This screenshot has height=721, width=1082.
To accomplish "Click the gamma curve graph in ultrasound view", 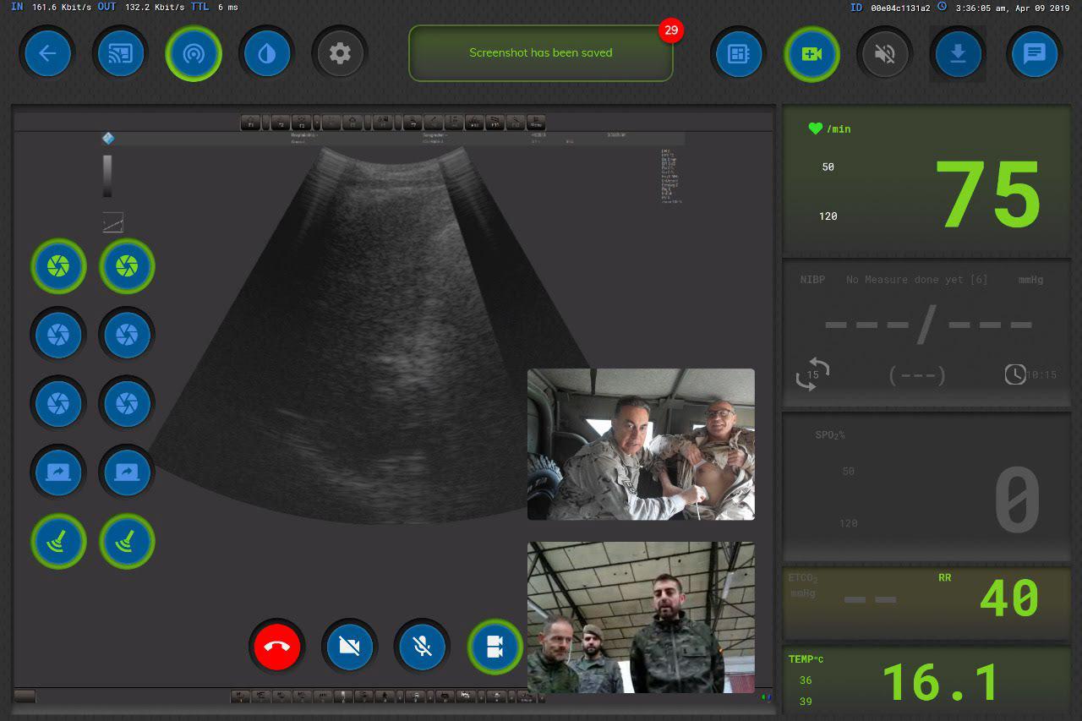I will 112,222.
